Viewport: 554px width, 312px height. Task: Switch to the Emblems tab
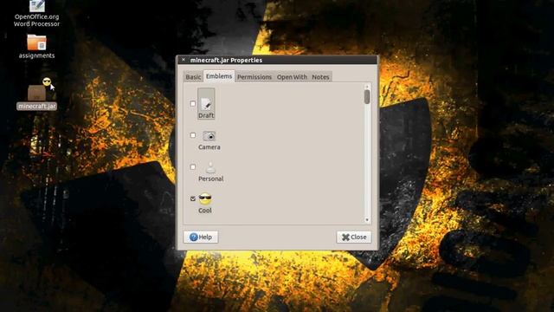[219, 76]
